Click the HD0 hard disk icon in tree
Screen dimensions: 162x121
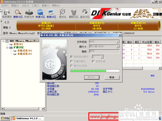point(7,41)
